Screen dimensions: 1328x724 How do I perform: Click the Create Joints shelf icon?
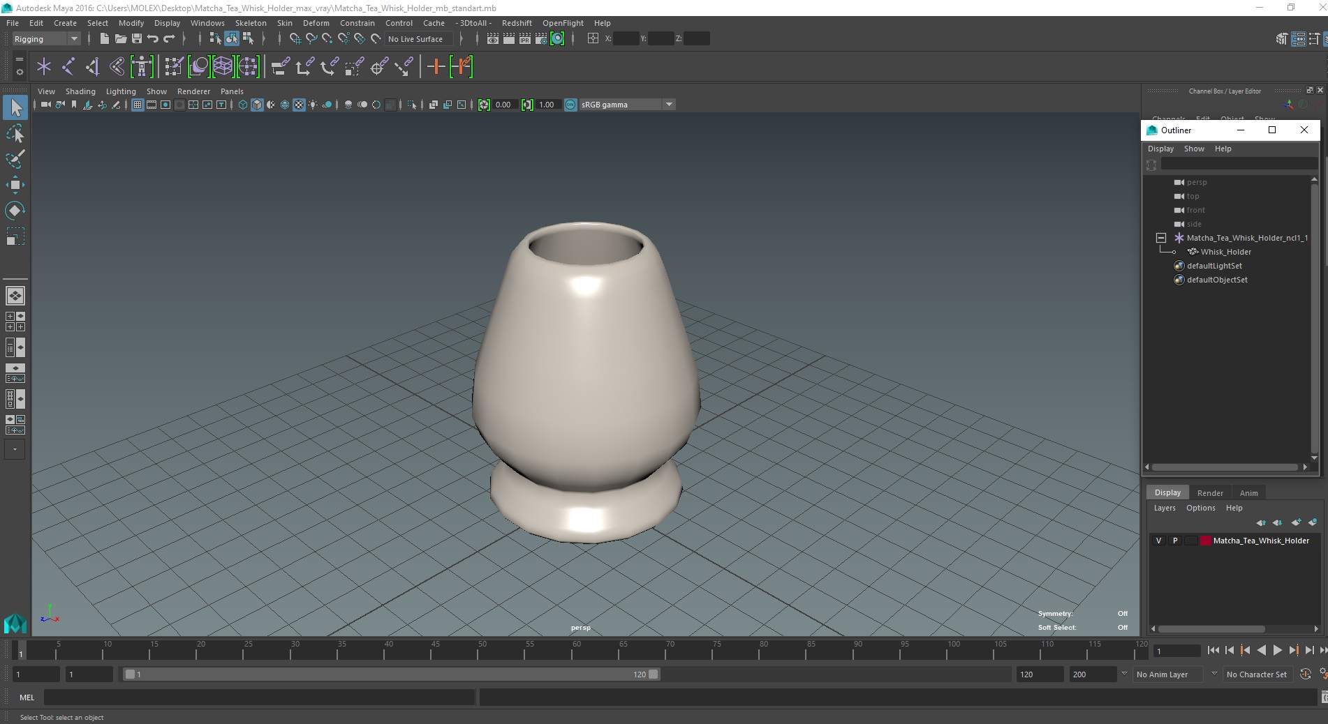click(x=68, y=67)
